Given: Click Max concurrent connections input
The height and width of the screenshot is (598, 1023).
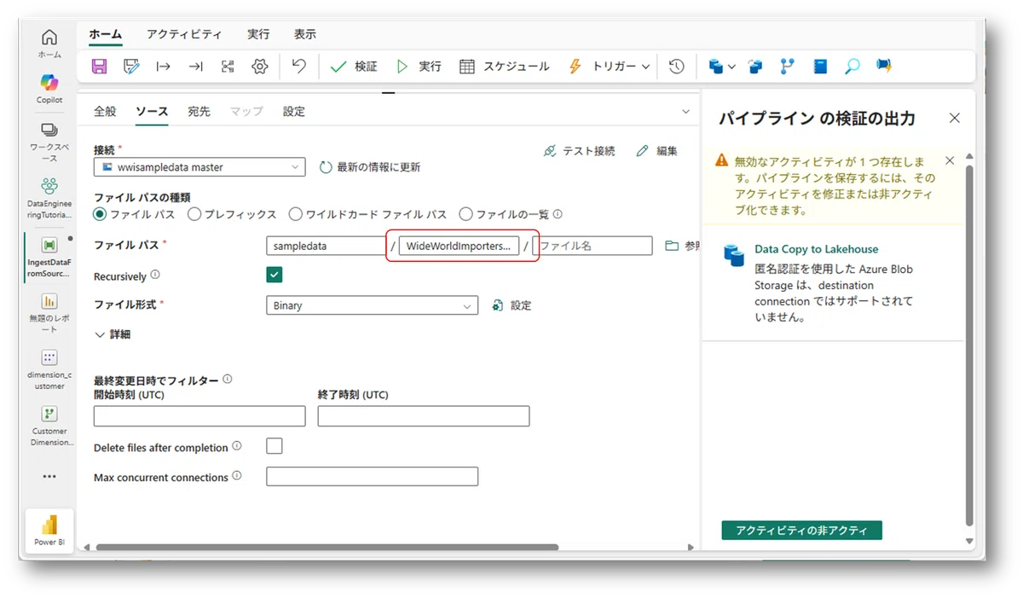Looking at the screenshot, I should point(372,476).
